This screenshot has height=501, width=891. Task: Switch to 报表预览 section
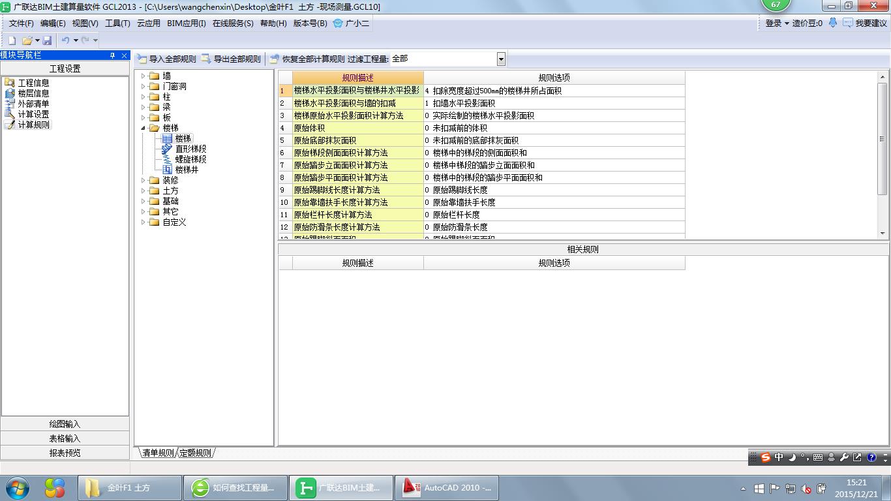click(x=65, y=453)
